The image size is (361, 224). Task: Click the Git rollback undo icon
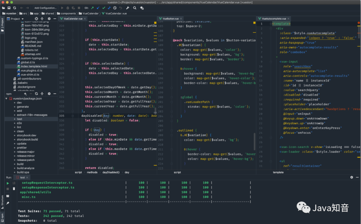coord(120,8)
